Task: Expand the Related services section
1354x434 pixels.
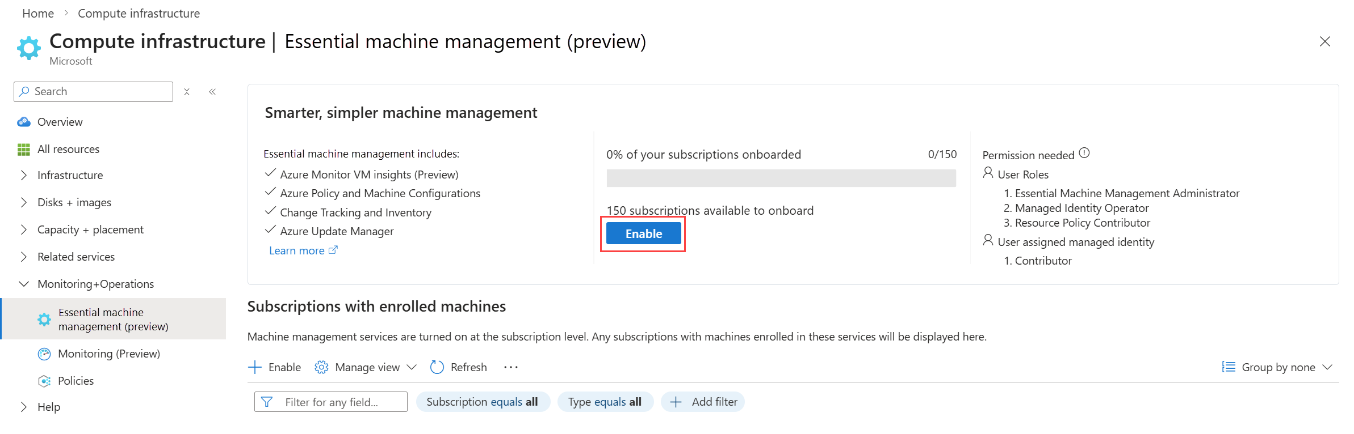Action: click(x=24, y=257)
